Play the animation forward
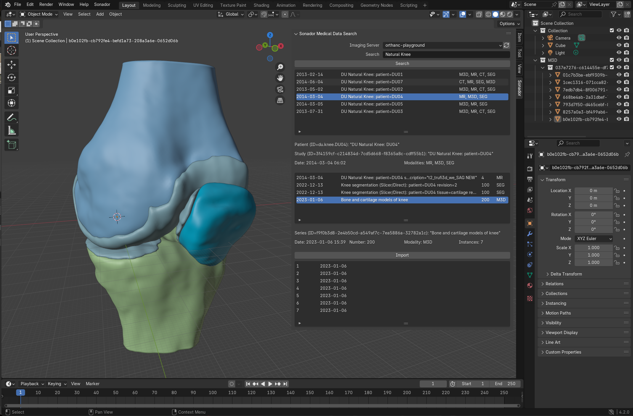The height and width of the screenshot is (416, 633). tap(270, 384)
